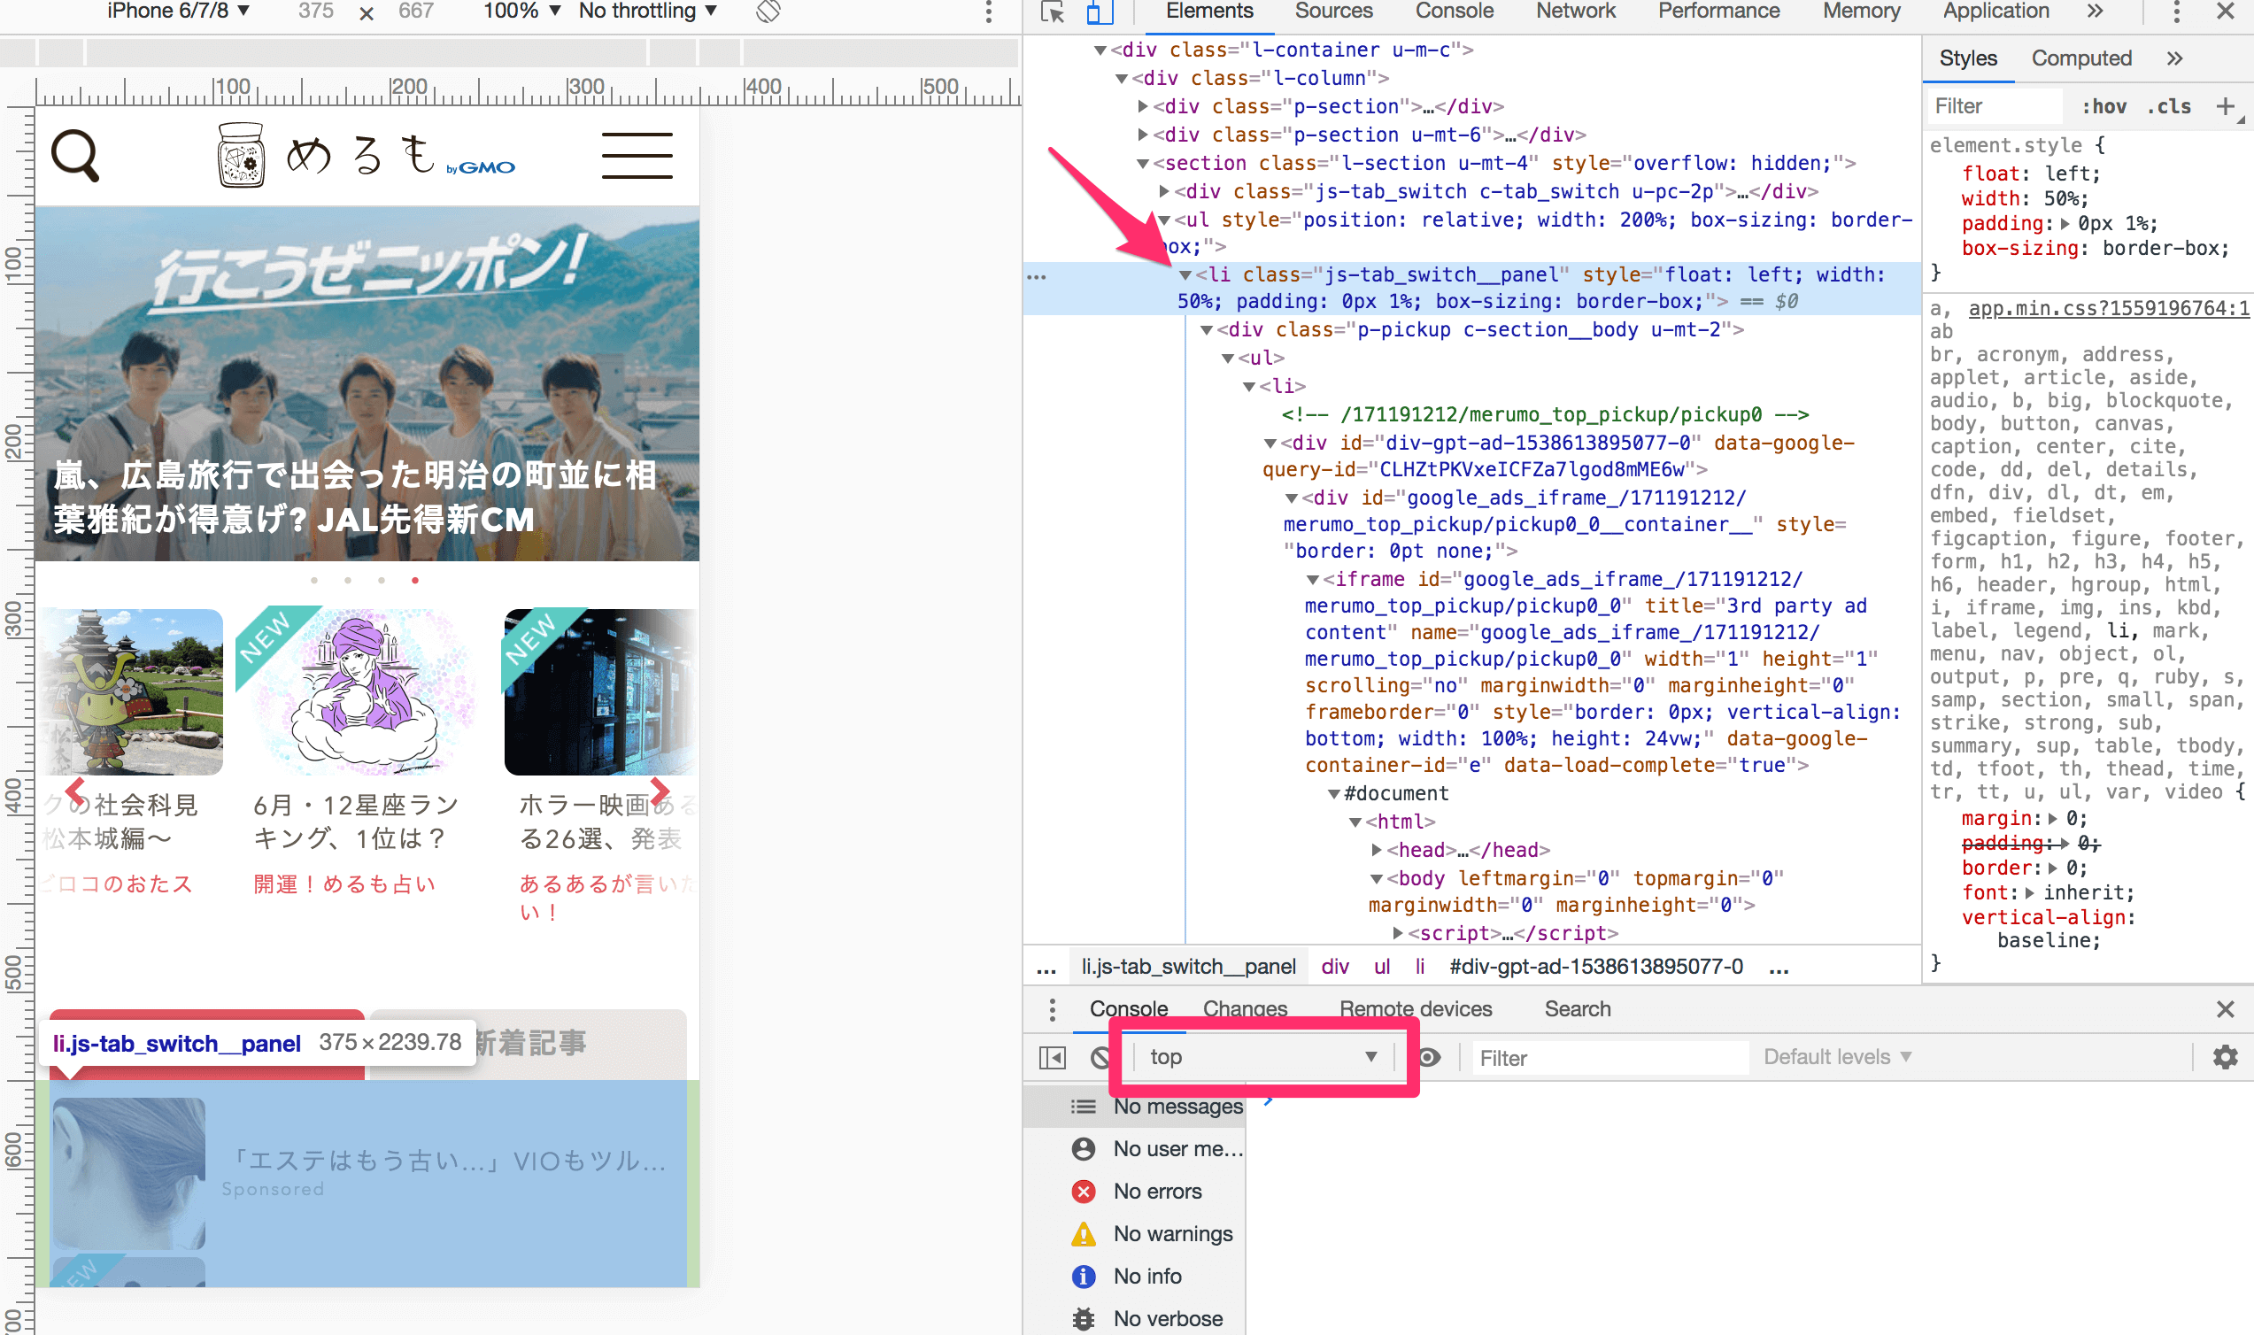Open the No throttling dropdown
Image resolution: width=2254 pixels, height=1335 pixels.
(x=646, y=12)
